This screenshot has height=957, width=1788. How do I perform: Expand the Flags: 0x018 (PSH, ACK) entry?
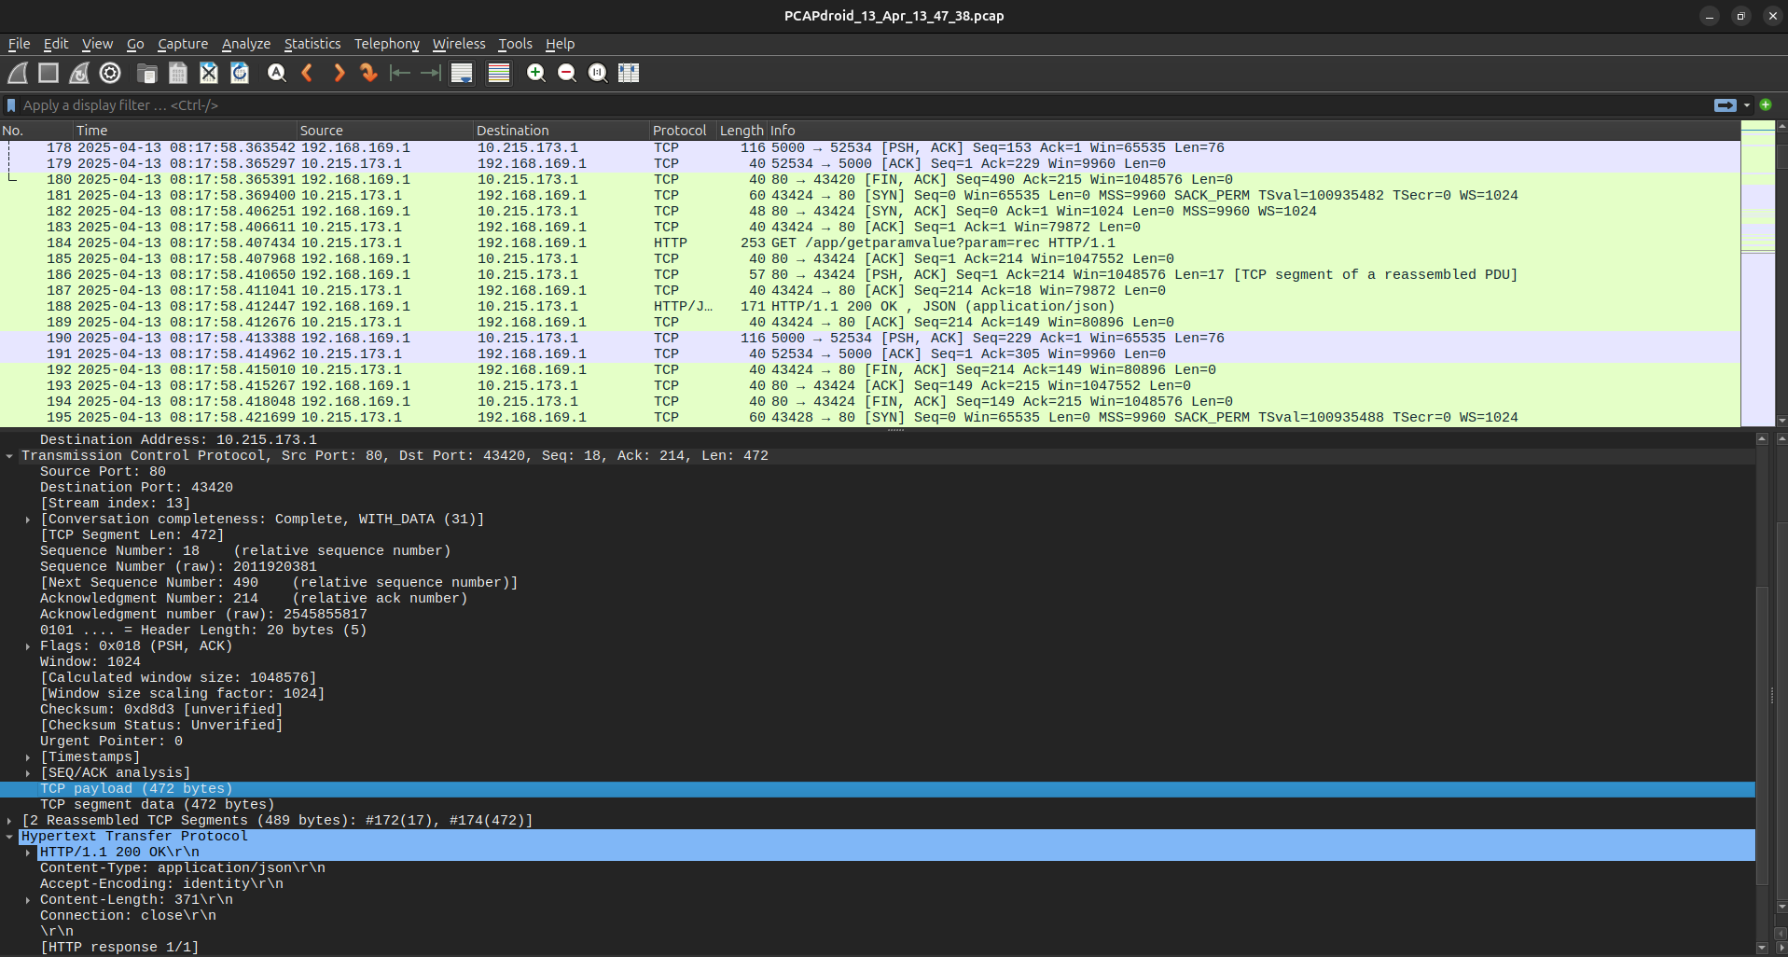click(x=28, y=646)
